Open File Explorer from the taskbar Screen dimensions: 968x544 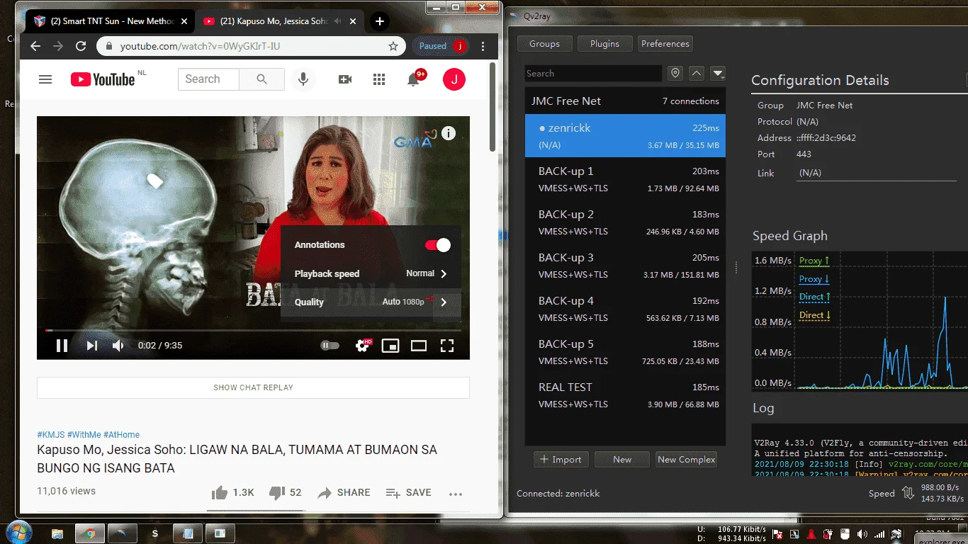(x=57, y=533)
